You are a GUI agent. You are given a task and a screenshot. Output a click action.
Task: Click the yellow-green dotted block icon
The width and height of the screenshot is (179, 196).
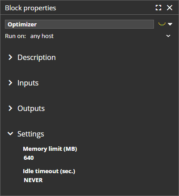point(162,24)
